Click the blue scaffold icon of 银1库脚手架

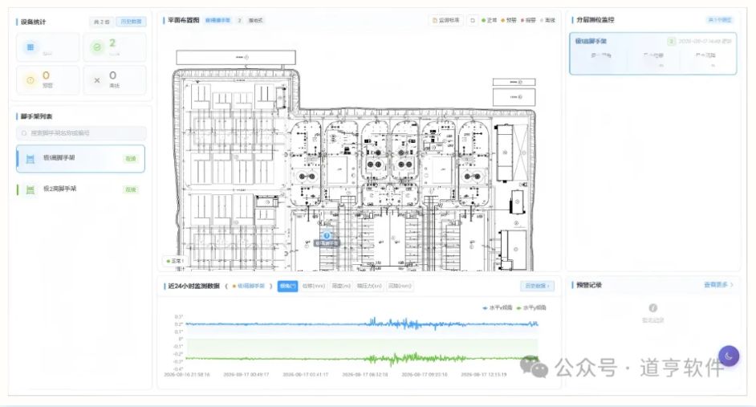click(30, 159)
